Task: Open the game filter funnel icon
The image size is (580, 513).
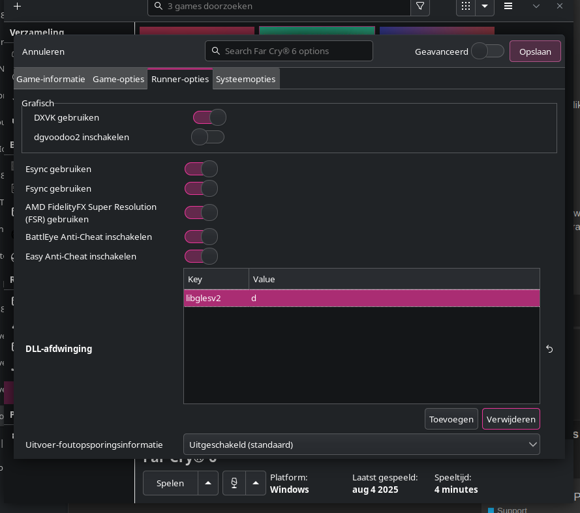Action: (x=420, y=7)
